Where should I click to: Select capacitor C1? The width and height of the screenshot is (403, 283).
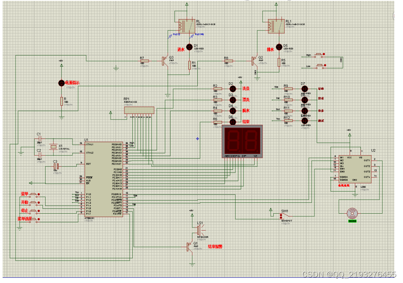click(x=39, y=139)
